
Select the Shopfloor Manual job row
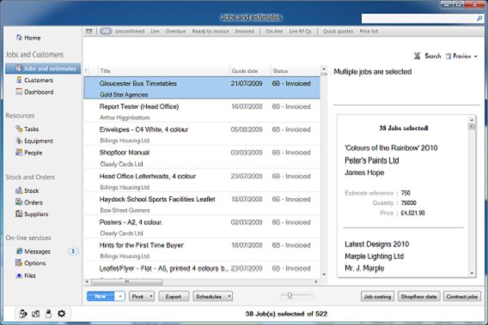coord(202,158)
